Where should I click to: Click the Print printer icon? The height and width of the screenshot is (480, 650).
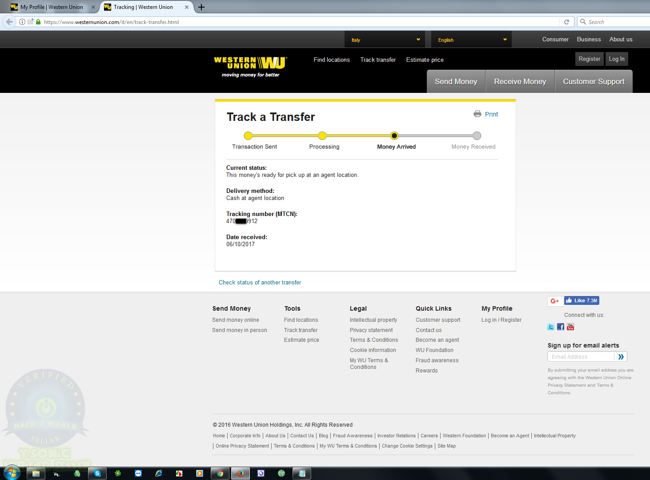click(477, 114)
